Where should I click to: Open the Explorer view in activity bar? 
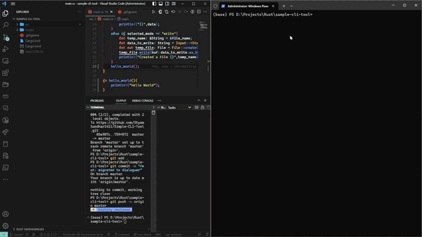click(x=6, y=13)
